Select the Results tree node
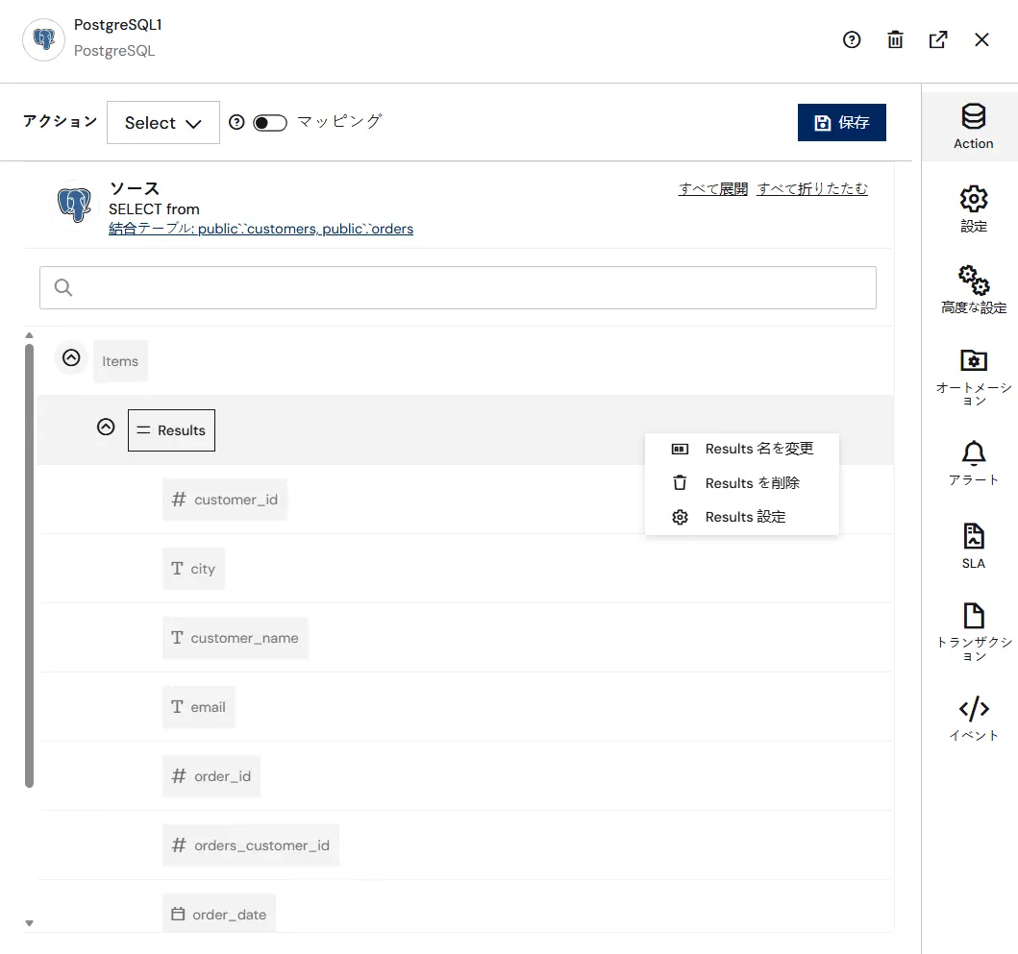 (x=171, y=430)
